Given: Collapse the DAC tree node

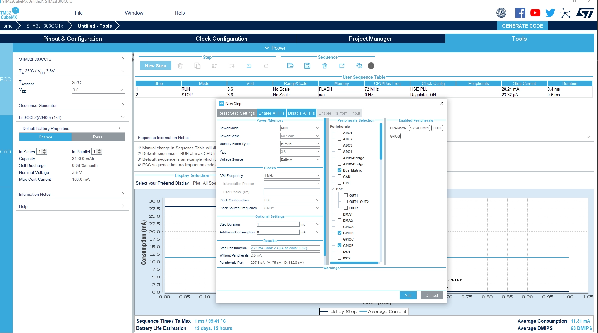Looking at the screenshot, I should pos(333,189).
